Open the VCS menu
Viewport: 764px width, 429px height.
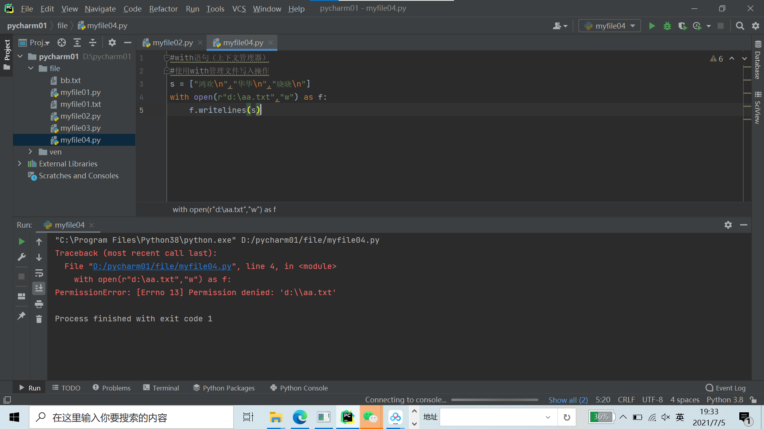[239, 8]
